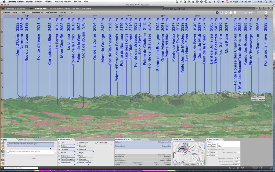Click the LÉGENDE button
Viewport: 275px width, 172px height.
[x=6, y=12]
